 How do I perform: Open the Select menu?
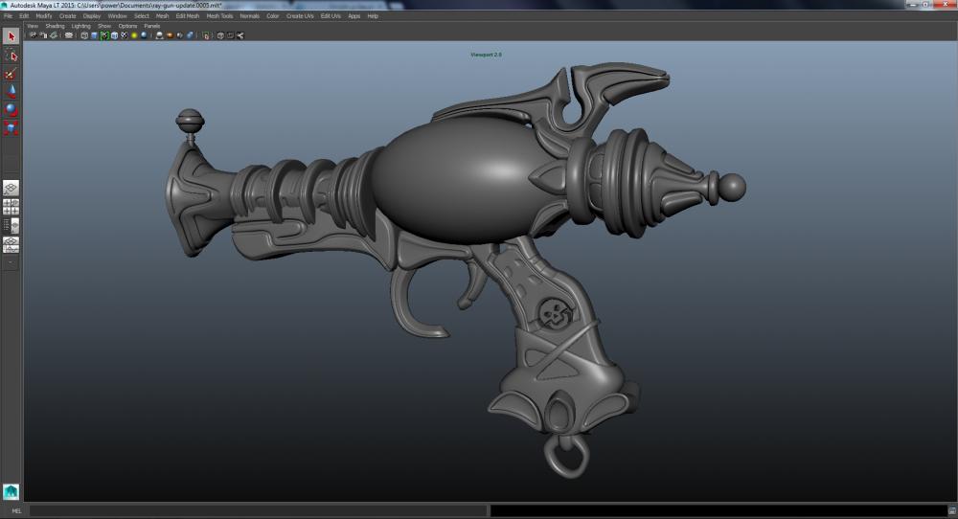(x=141, y=16)
